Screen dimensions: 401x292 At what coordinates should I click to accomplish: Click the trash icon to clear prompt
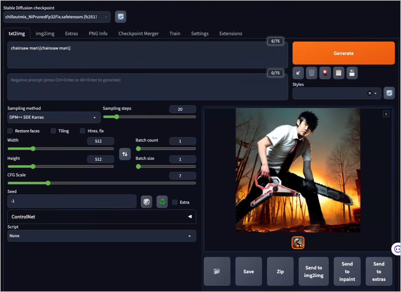point(311,73)
